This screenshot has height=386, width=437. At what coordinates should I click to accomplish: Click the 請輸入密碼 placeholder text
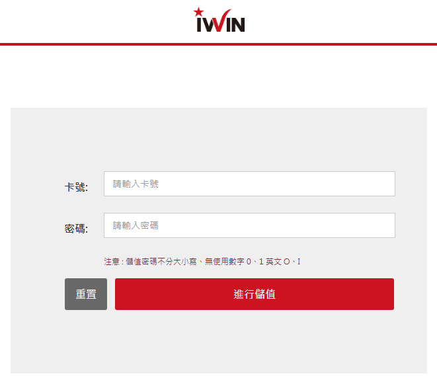click(136, 225)
